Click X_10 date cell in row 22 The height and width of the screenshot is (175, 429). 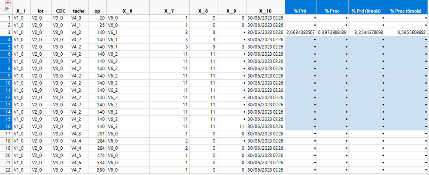(265, 170)
